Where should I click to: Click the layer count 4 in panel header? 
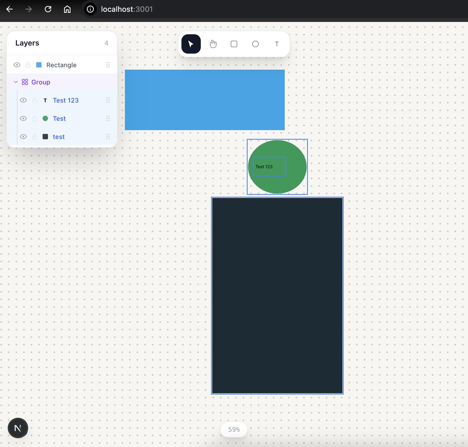(x=106, y=43)
